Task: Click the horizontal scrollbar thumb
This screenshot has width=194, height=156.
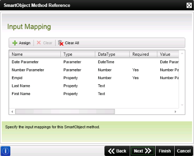Action: pyautogui.click(x=65, y=111)
